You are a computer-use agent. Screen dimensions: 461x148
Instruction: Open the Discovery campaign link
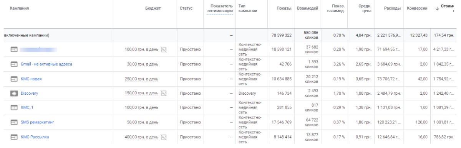click(x=29, y=93)
